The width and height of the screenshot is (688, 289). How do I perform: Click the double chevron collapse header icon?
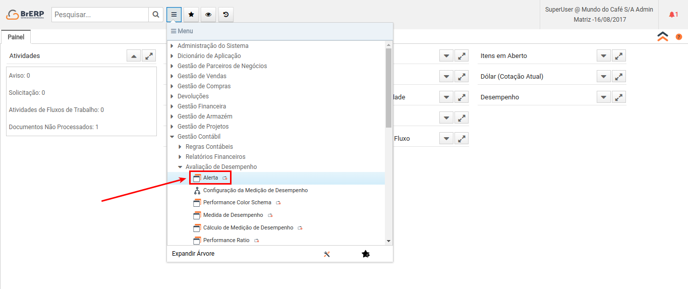click(663, 36)
